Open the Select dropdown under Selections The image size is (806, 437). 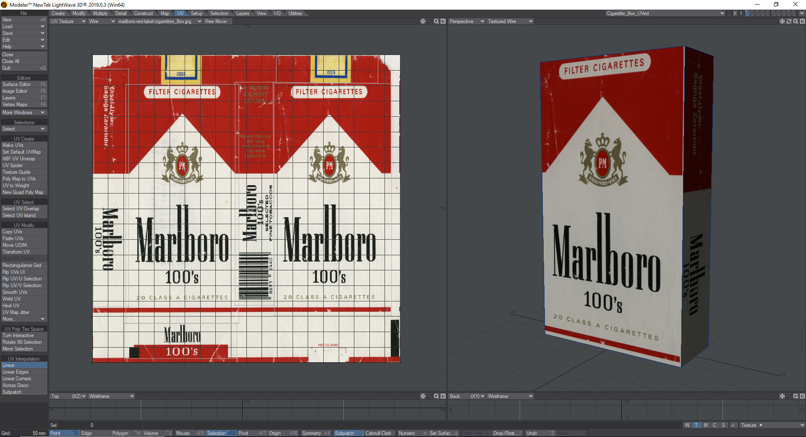24,129
